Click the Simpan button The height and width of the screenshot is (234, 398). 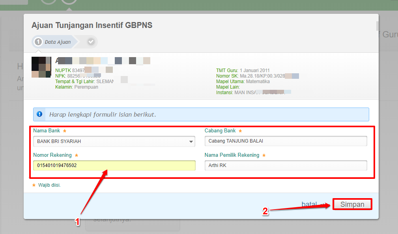[352, 204]
